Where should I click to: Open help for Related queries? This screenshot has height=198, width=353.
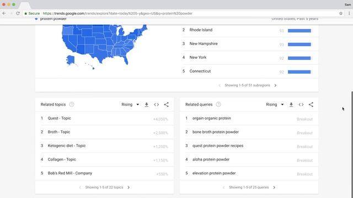point(218,105)
